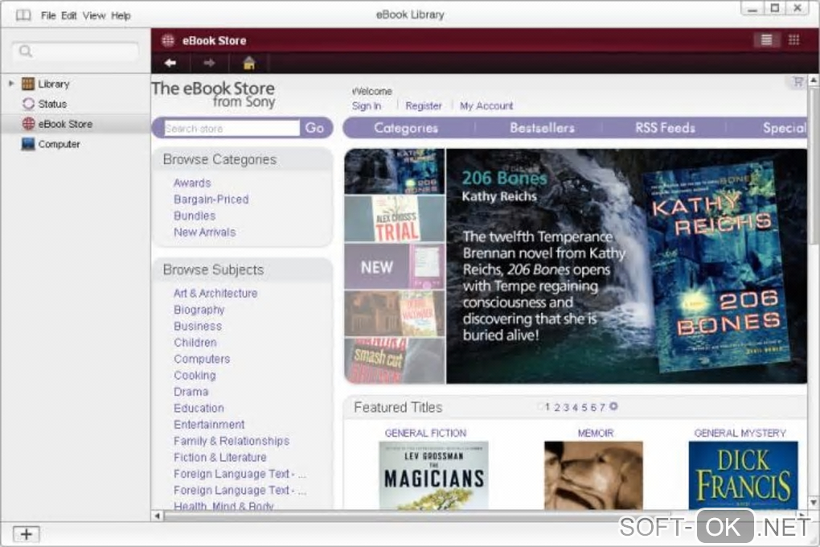Open the View menu
The height and width of the screenshot is (547, 820).
point(93,16)
